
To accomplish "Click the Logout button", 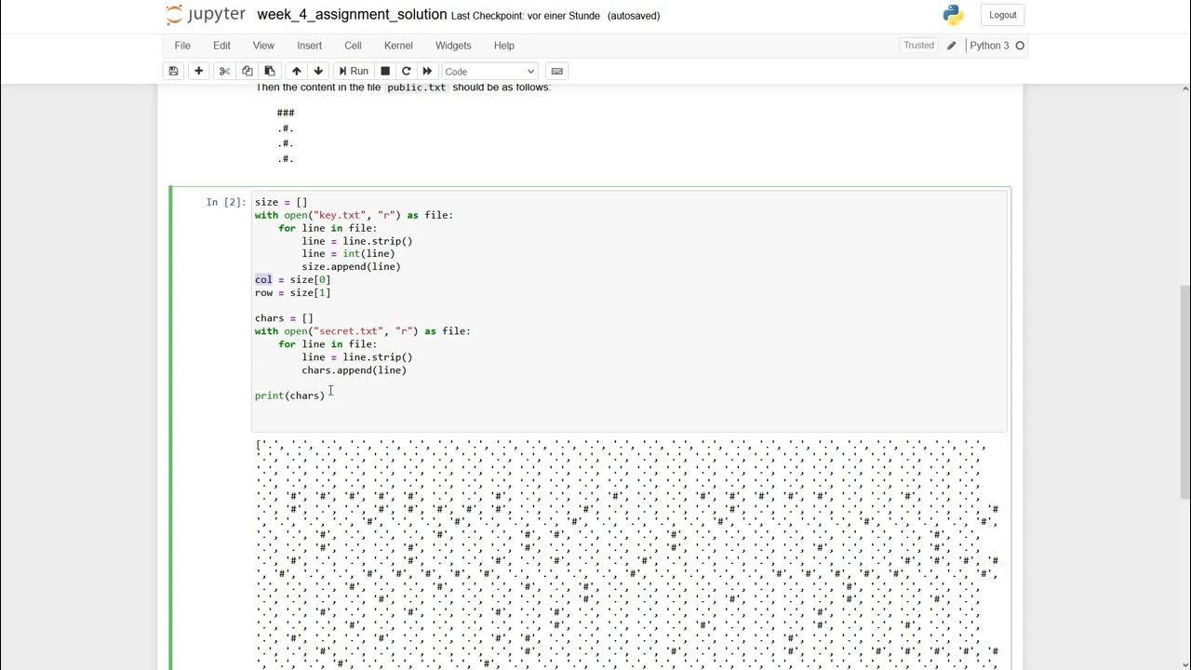I will pyautogui.click(x=1002, y=15).
